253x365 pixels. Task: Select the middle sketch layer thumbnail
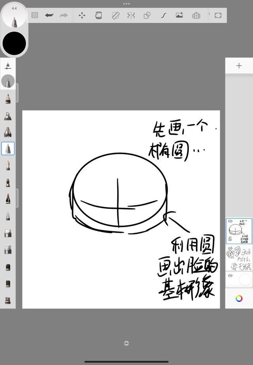(239, 258)
